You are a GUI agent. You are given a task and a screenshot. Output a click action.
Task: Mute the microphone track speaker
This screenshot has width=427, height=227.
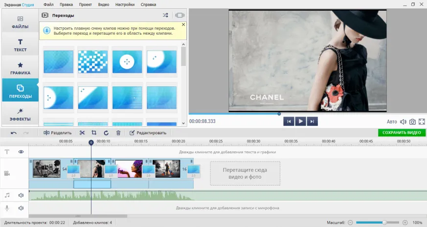tap(21, 208)
